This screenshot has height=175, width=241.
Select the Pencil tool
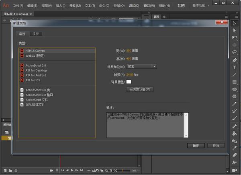[234, 104]
